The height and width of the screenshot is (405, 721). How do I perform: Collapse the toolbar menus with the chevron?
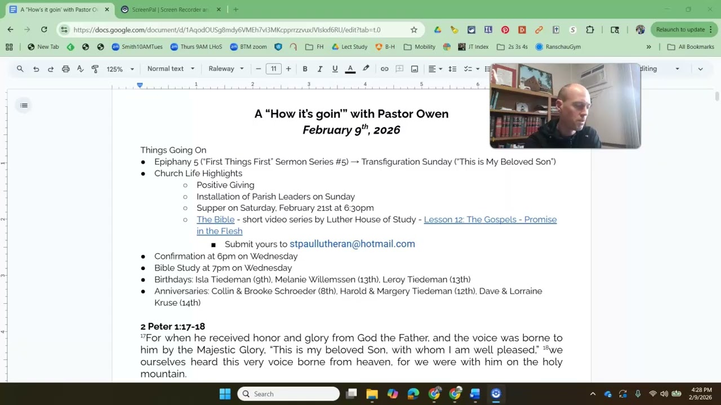point(700,69)
